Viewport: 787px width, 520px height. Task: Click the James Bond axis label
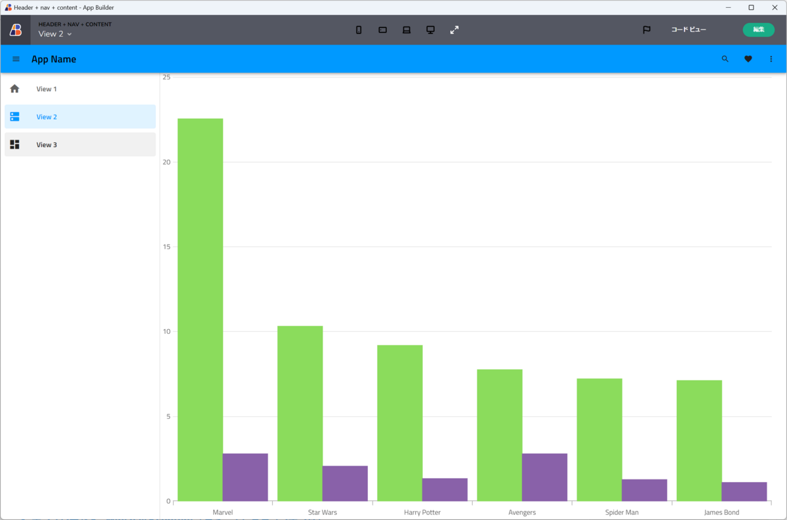pos(721,512)
